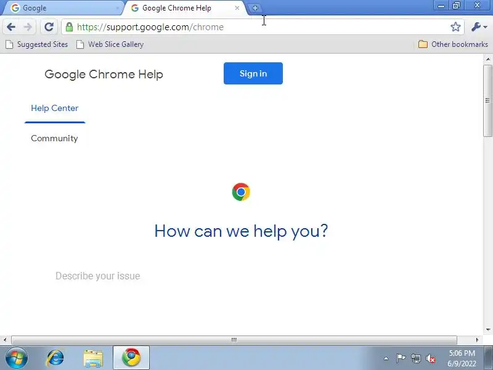Go back using the browser back arrow
The width and height of the screenshot is (493, 370).
click(x=11, y=27)
